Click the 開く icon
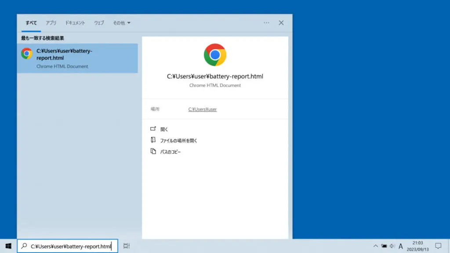The width and height of the screenshot is (450, 253). click(153, 129)
